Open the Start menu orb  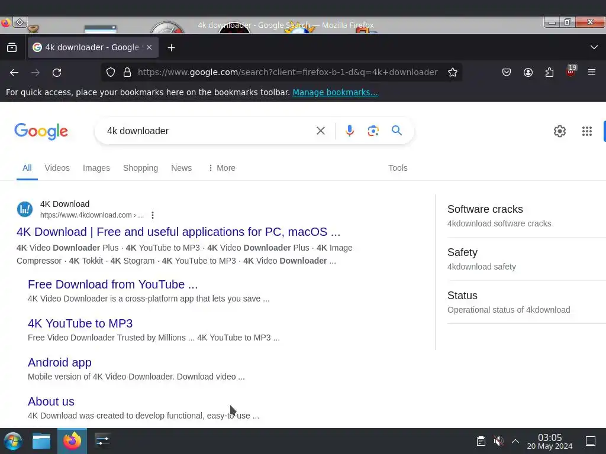[13, 441]
